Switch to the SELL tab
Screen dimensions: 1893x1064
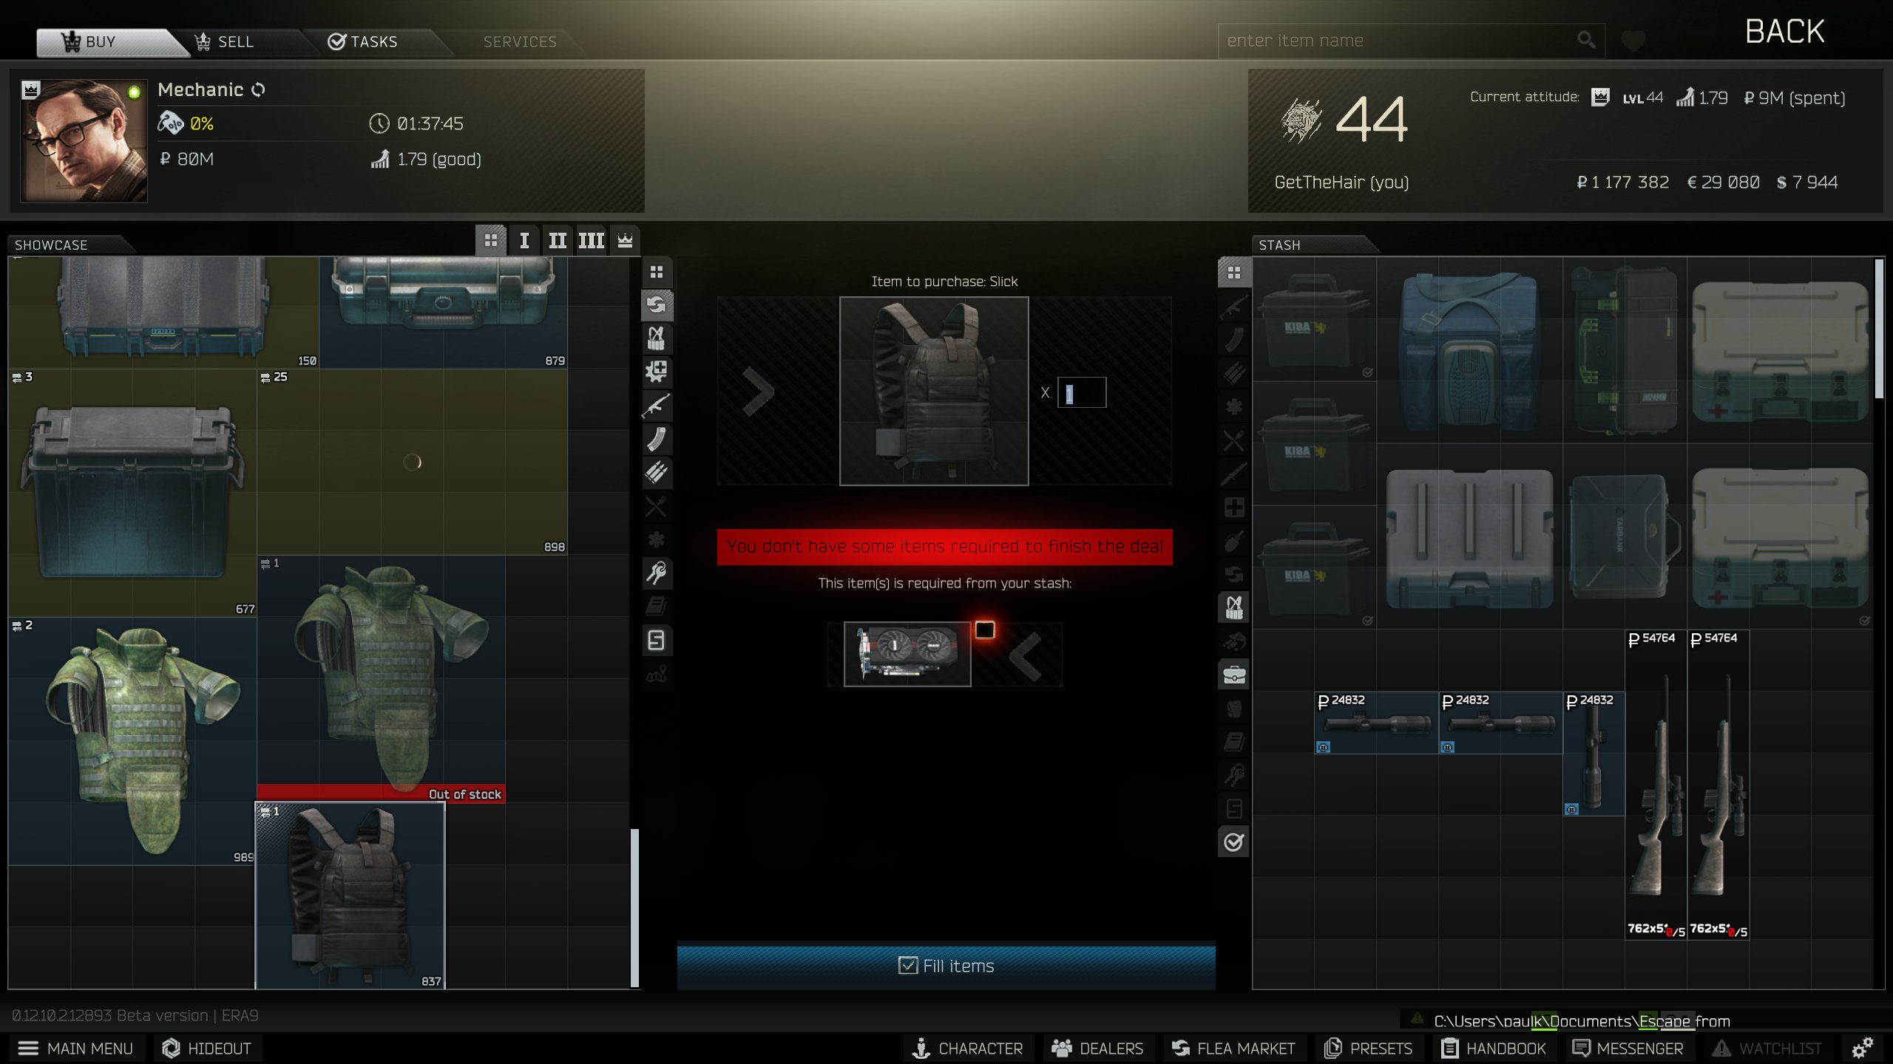tap(225, 42)
